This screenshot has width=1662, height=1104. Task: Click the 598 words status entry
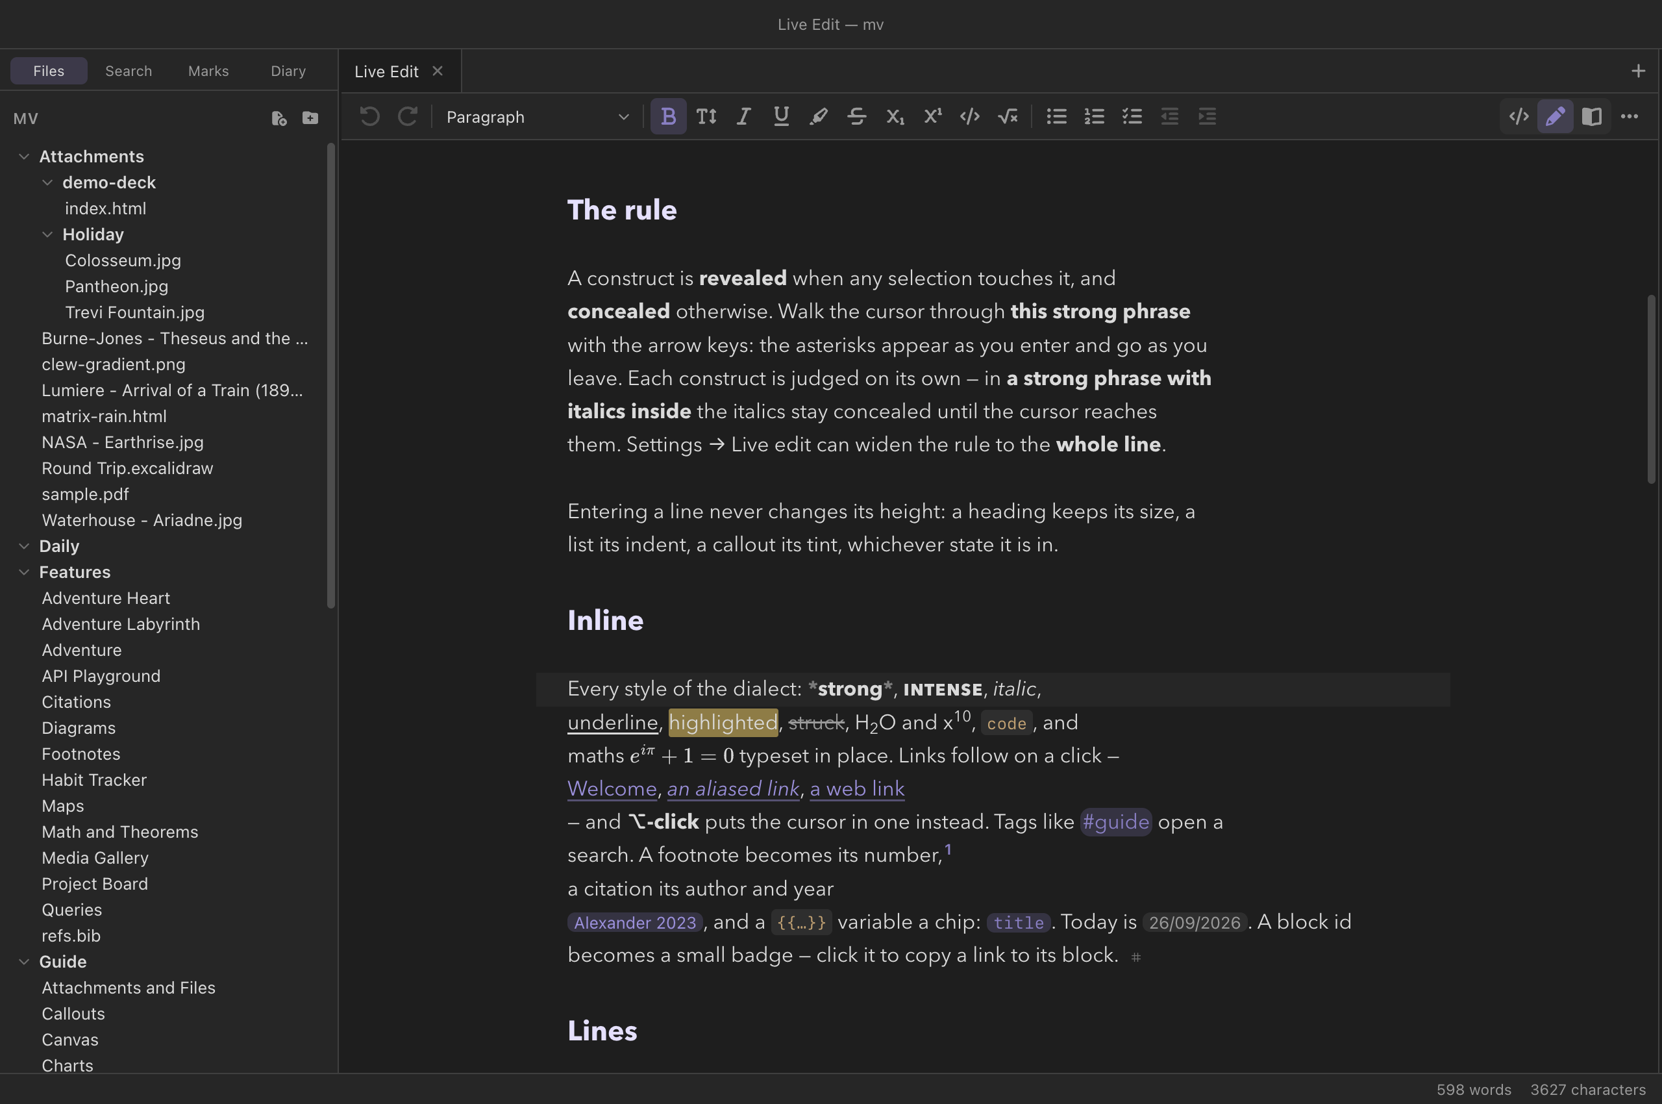tap(1473, 1090)
